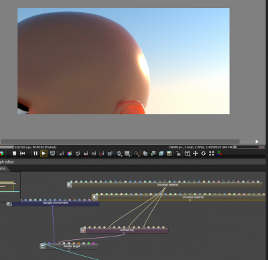Restart the render using the rewind icon
Image resolution: width=268 pixels, height=260 pixels.
click(x=23, y=153)
